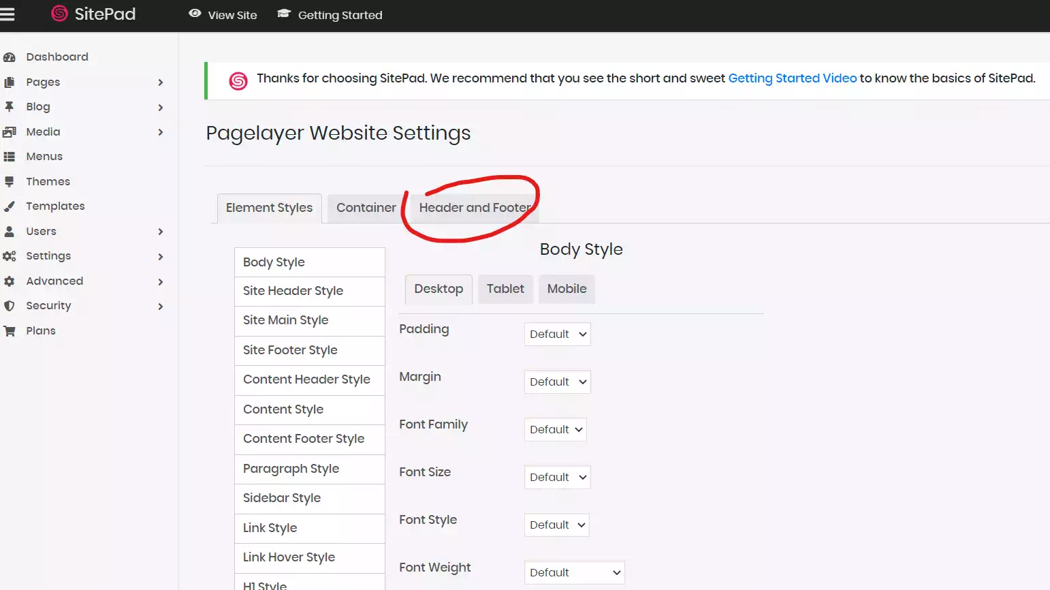Viewport: 1050px width, 590px height.
Task: Click the Dashboard gauge icon
Action: pyautogui.click(x=10, y=57)
